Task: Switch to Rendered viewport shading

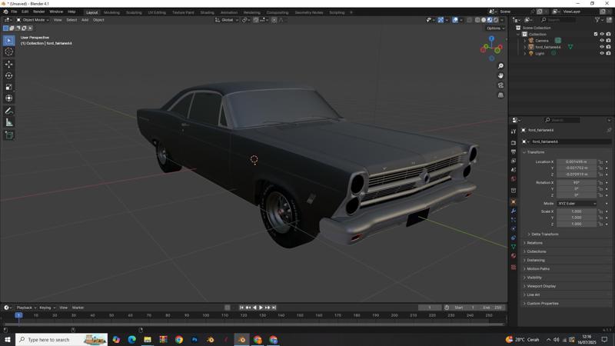Action: click(496, 20)
